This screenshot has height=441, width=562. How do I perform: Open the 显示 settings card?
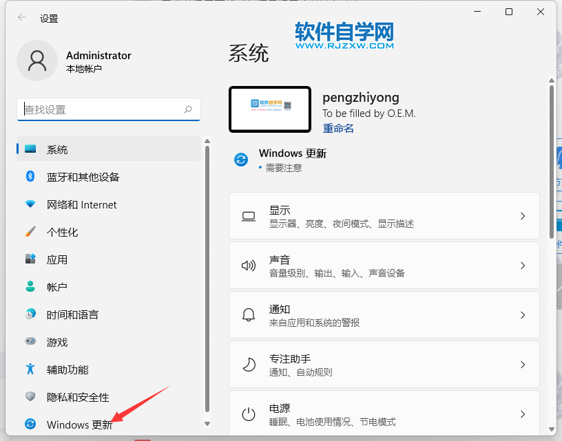coord(384,216)
